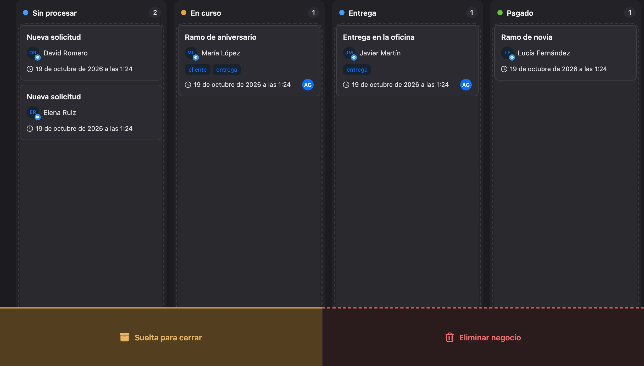Click the LF avatar of Lucía Fernández

coord(507,53)
